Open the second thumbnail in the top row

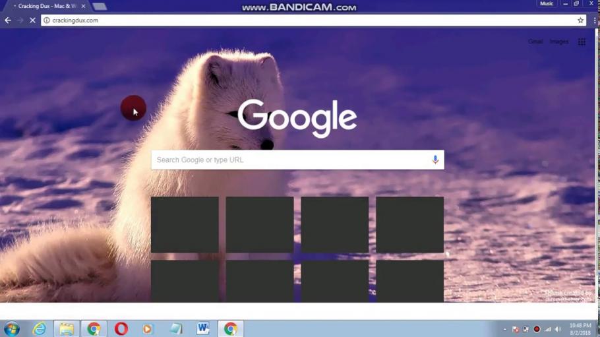pyautogui.click(x=260, y=225)
